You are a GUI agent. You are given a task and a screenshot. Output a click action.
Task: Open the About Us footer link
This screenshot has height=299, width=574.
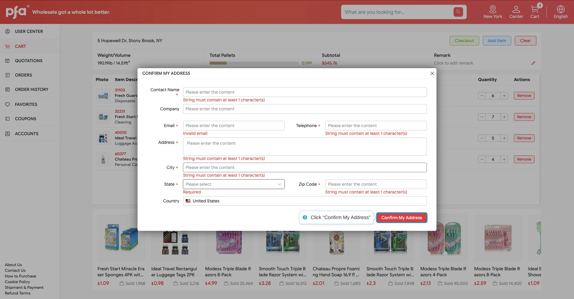(x=13, y=265)
